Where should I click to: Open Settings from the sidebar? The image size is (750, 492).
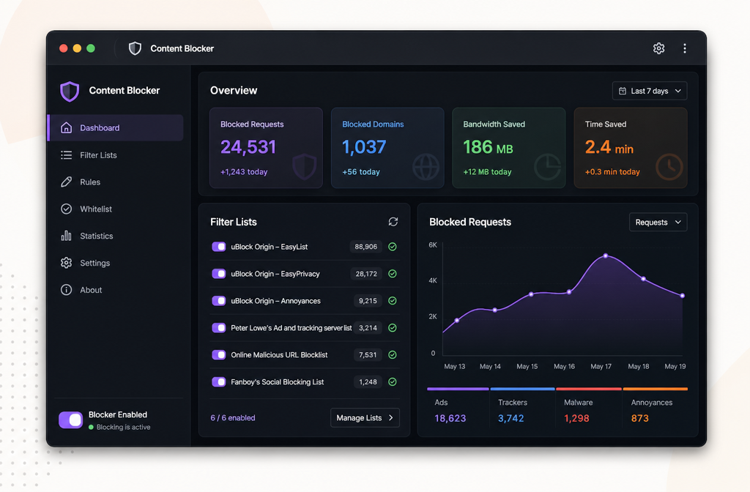115,263
